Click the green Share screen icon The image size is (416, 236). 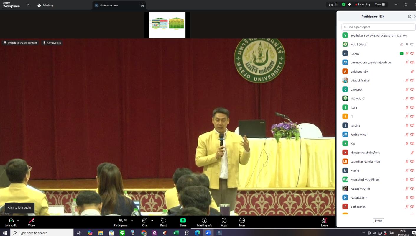(x=183, y=221)
